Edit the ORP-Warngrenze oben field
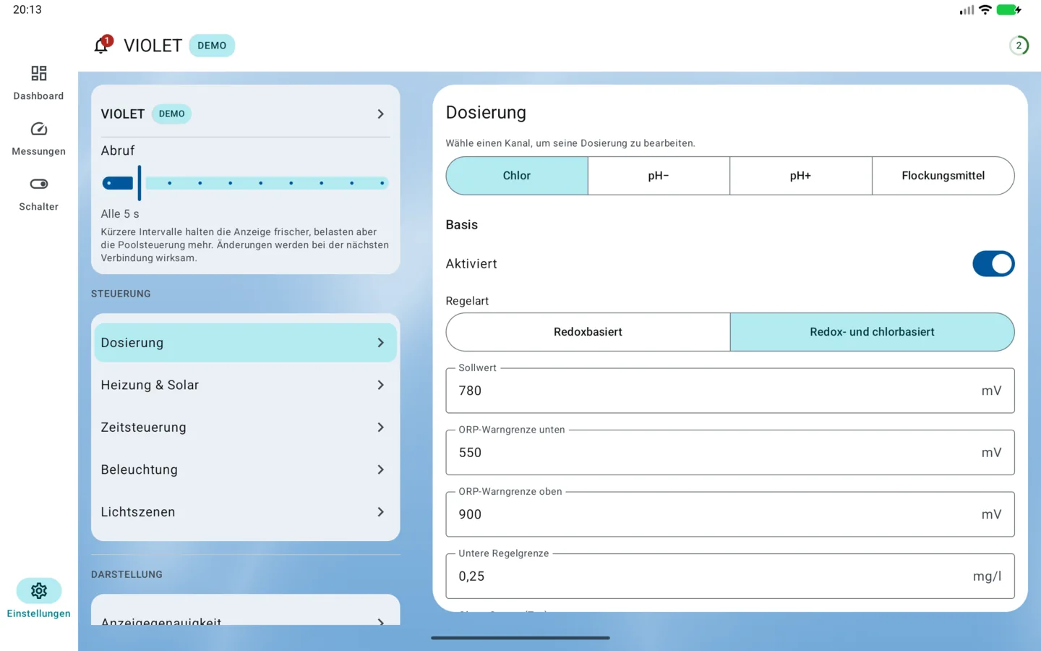Viewport: 1041px width, 651px height. 730,514
